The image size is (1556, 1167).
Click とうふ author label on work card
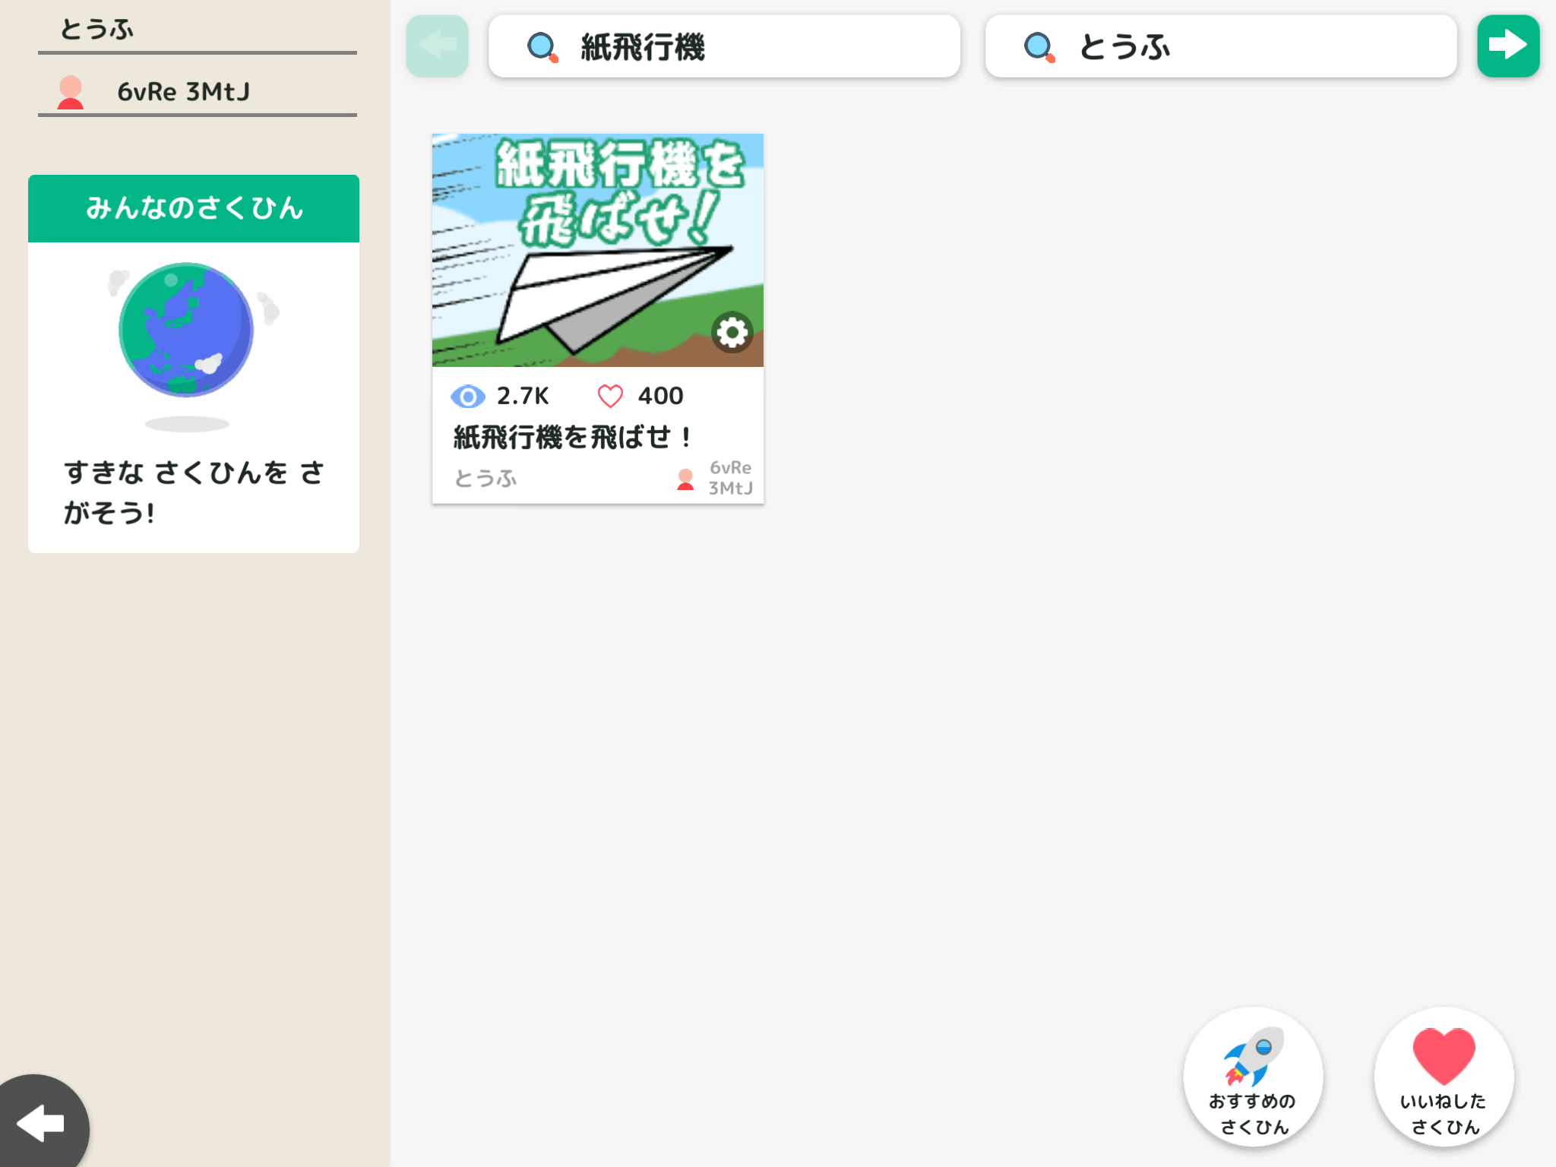(x=485, y=478)
